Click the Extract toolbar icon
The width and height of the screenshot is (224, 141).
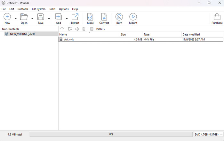(x=75, y=17)
